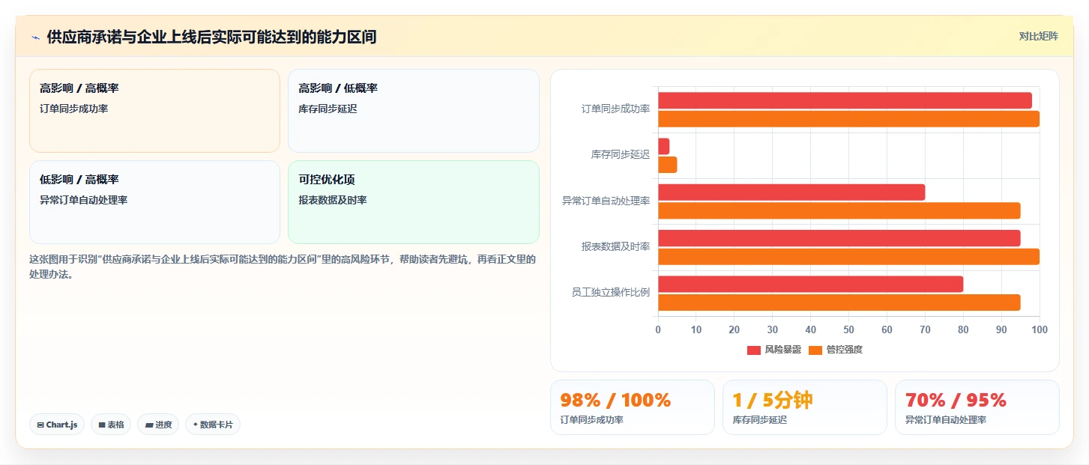Click the orange bar for 员工独立操作比例
The width and height of the screenshot is (1089, 465).
tap(839, 303)
